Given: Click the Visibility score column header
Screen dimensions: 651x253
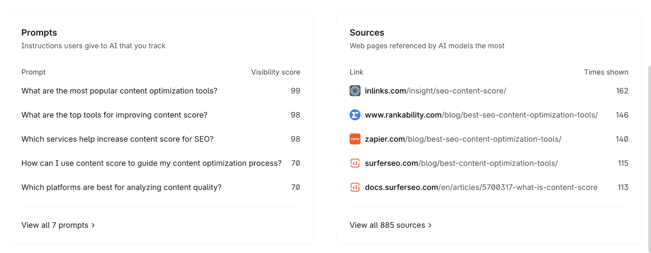Looking at the screenshot, I should 276,72.
